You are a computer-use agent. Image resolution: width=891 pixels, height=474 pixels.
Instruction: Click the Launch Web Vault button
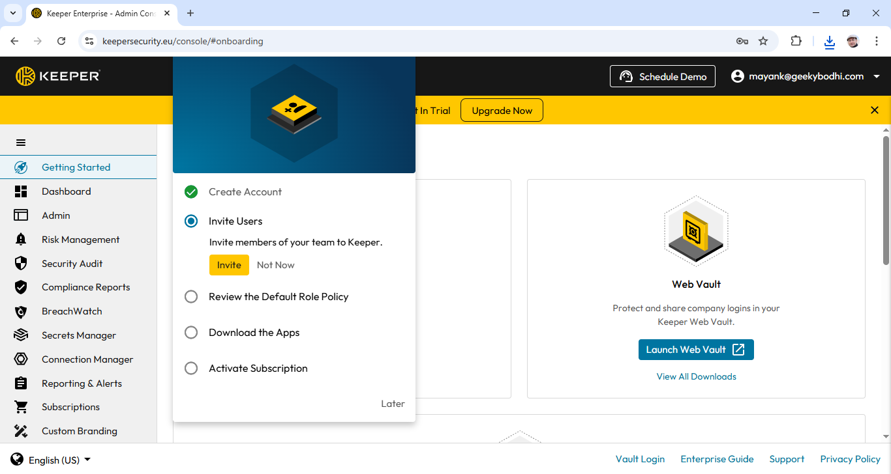coord(696,350)
